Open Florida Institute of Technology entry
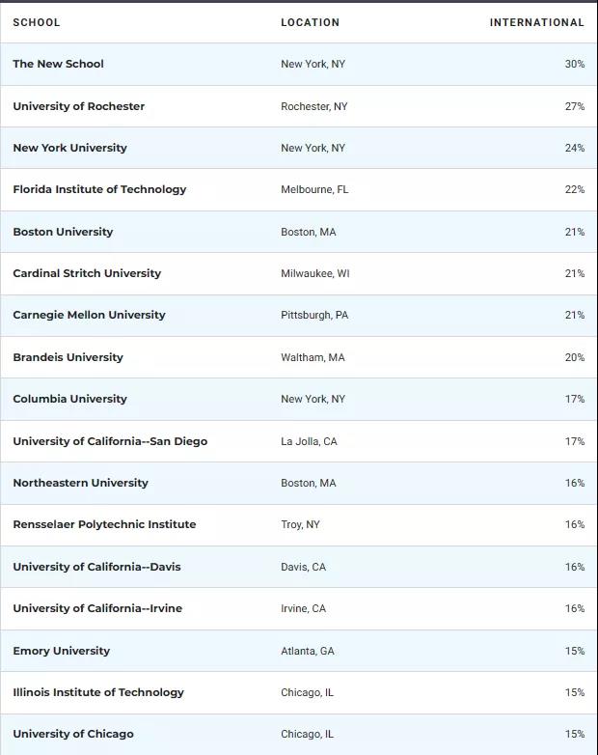This screenshot has height=755, width=598. point(99,189)
